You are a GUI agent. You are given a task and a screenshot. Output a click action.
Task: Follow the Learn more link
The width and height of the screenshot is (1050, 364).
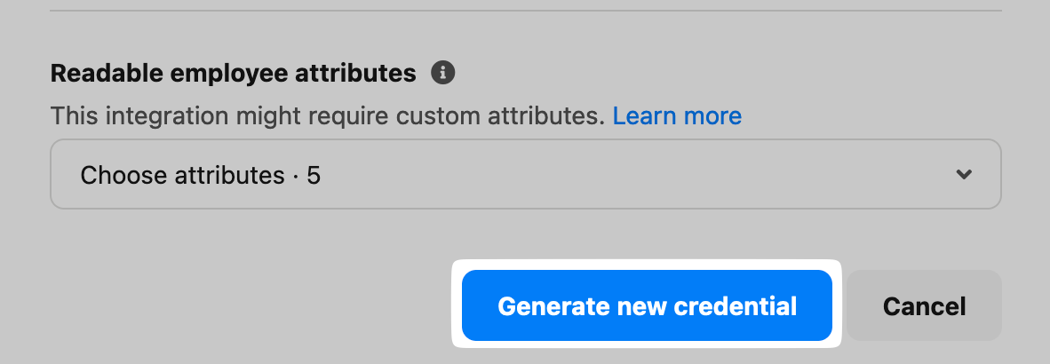(x=677, y=116)
